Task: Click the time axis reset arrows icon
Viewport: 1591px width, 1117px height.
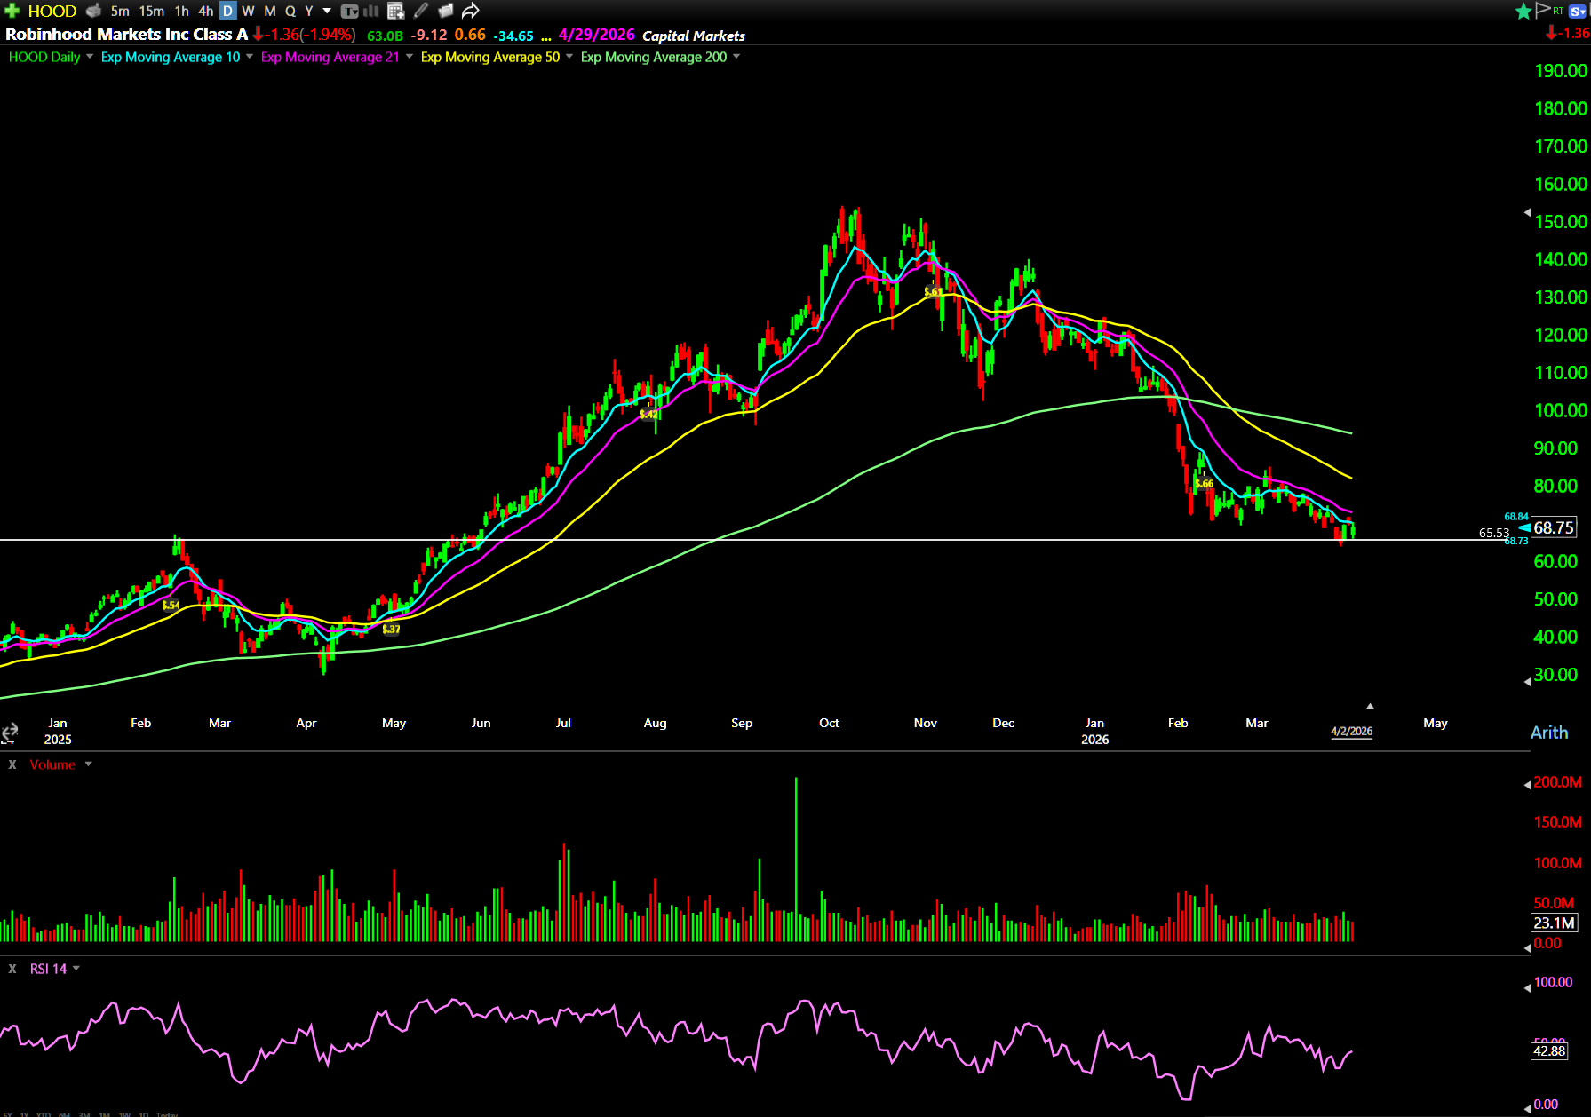Action: (x=10, y=732)
